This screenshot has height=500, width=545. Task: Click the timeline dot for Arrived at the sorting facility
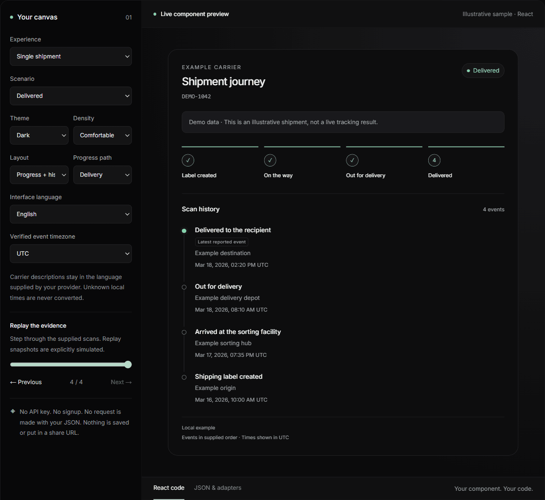click(184, 333)
